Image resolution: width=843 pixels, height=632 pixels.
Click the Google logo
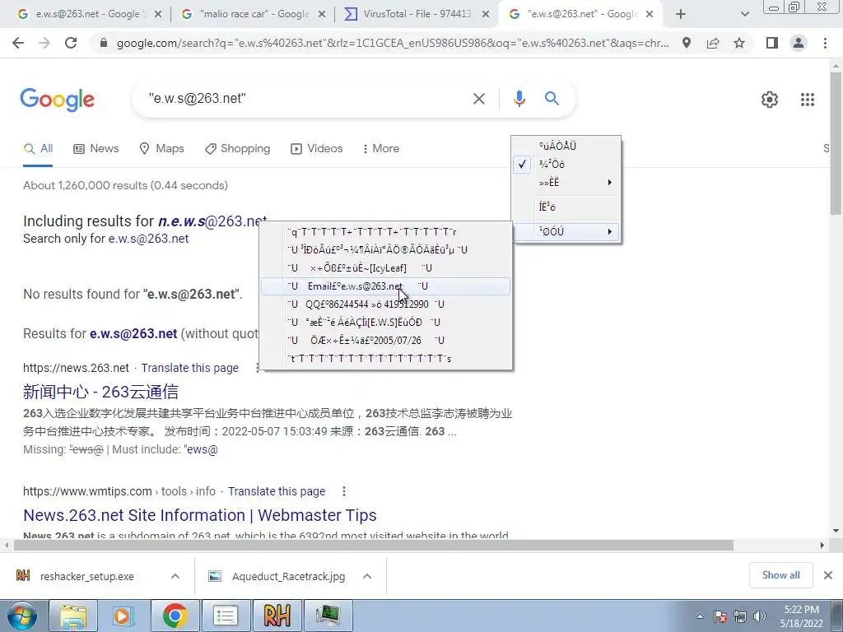point(57,100)
